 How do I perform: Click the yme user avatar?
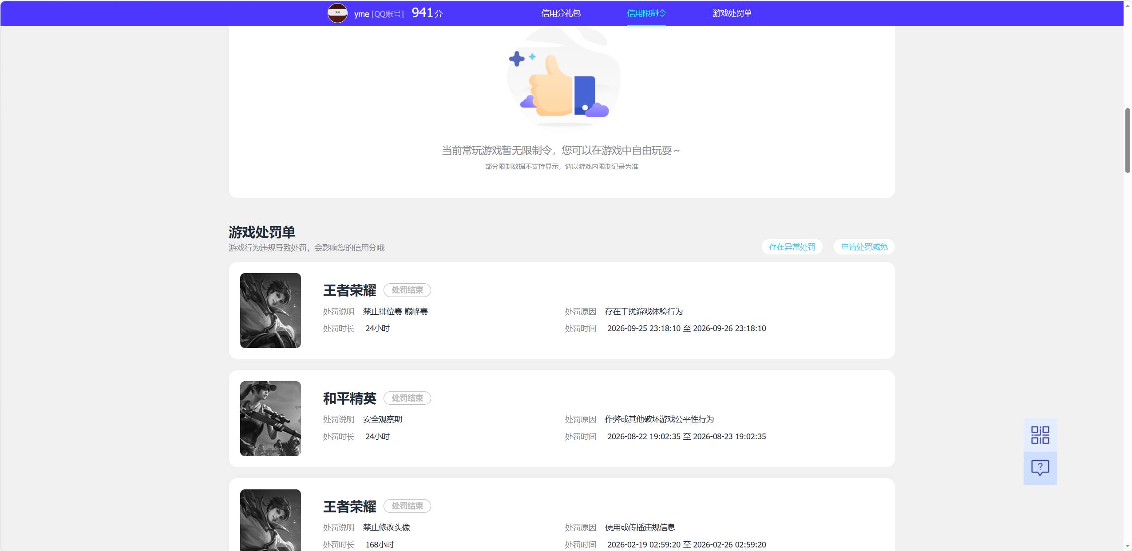(337, 13)
